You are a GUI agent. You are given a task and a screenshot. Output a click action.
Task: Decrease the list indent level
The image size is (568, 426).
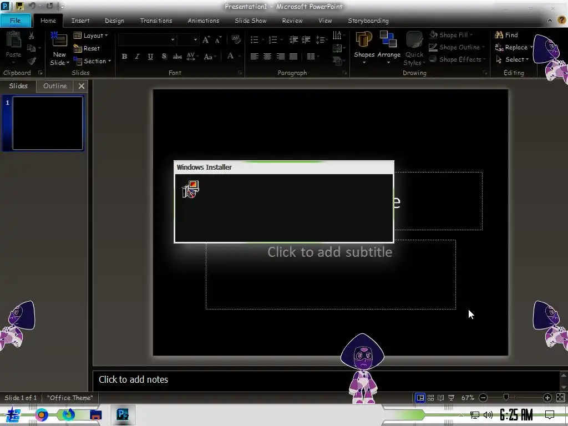[293, 39]
